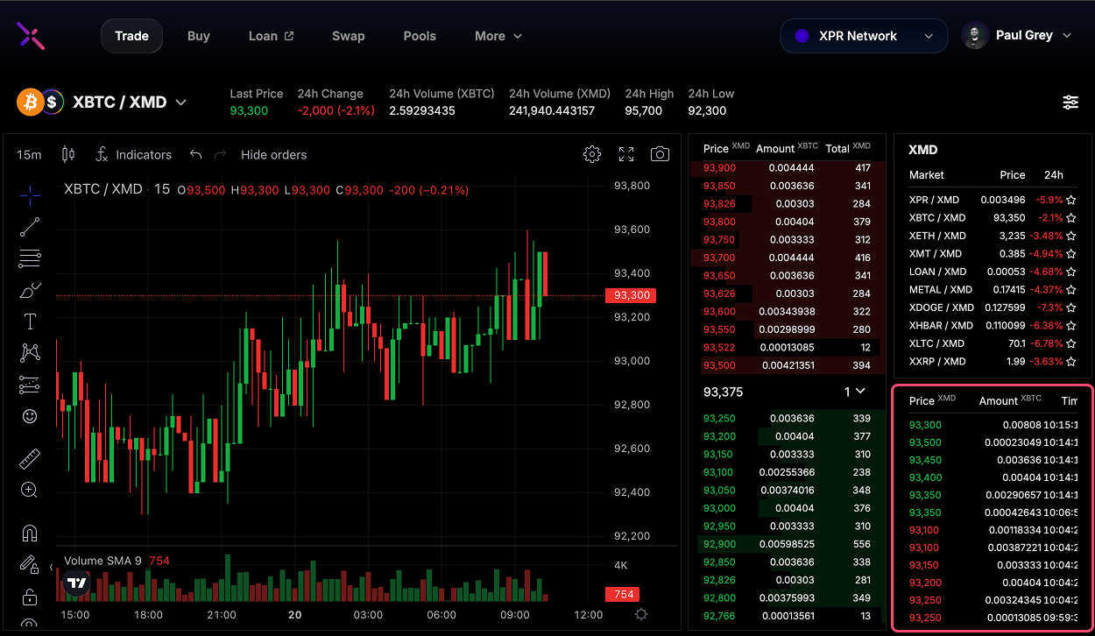This screenshot has width=1095, height=636.
Task: Enter fullscreen chart mode
Action: click(x=626, y=154)
